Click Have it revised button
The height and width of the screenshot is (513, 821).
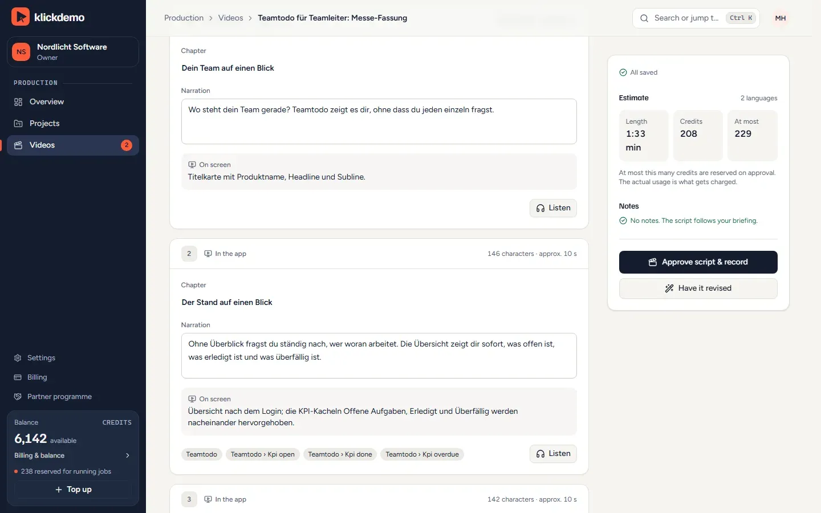tap(698, 288)
